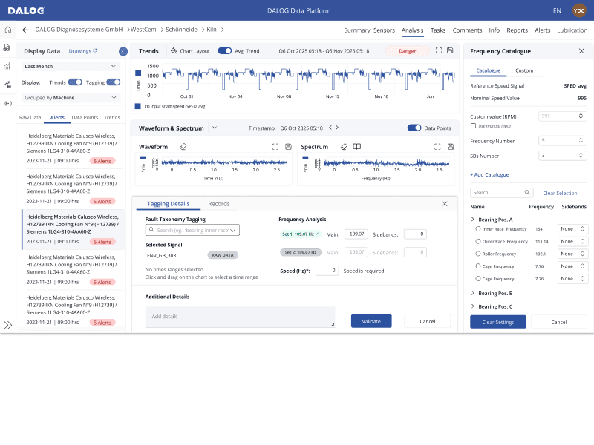Click the Add details text area
This screenshot has height=445, width=594.
240,317
